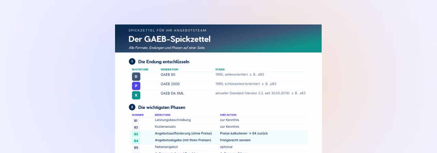
Task: Click the title "Der GAEB-Spickzettel"
Action: [169, 39]
